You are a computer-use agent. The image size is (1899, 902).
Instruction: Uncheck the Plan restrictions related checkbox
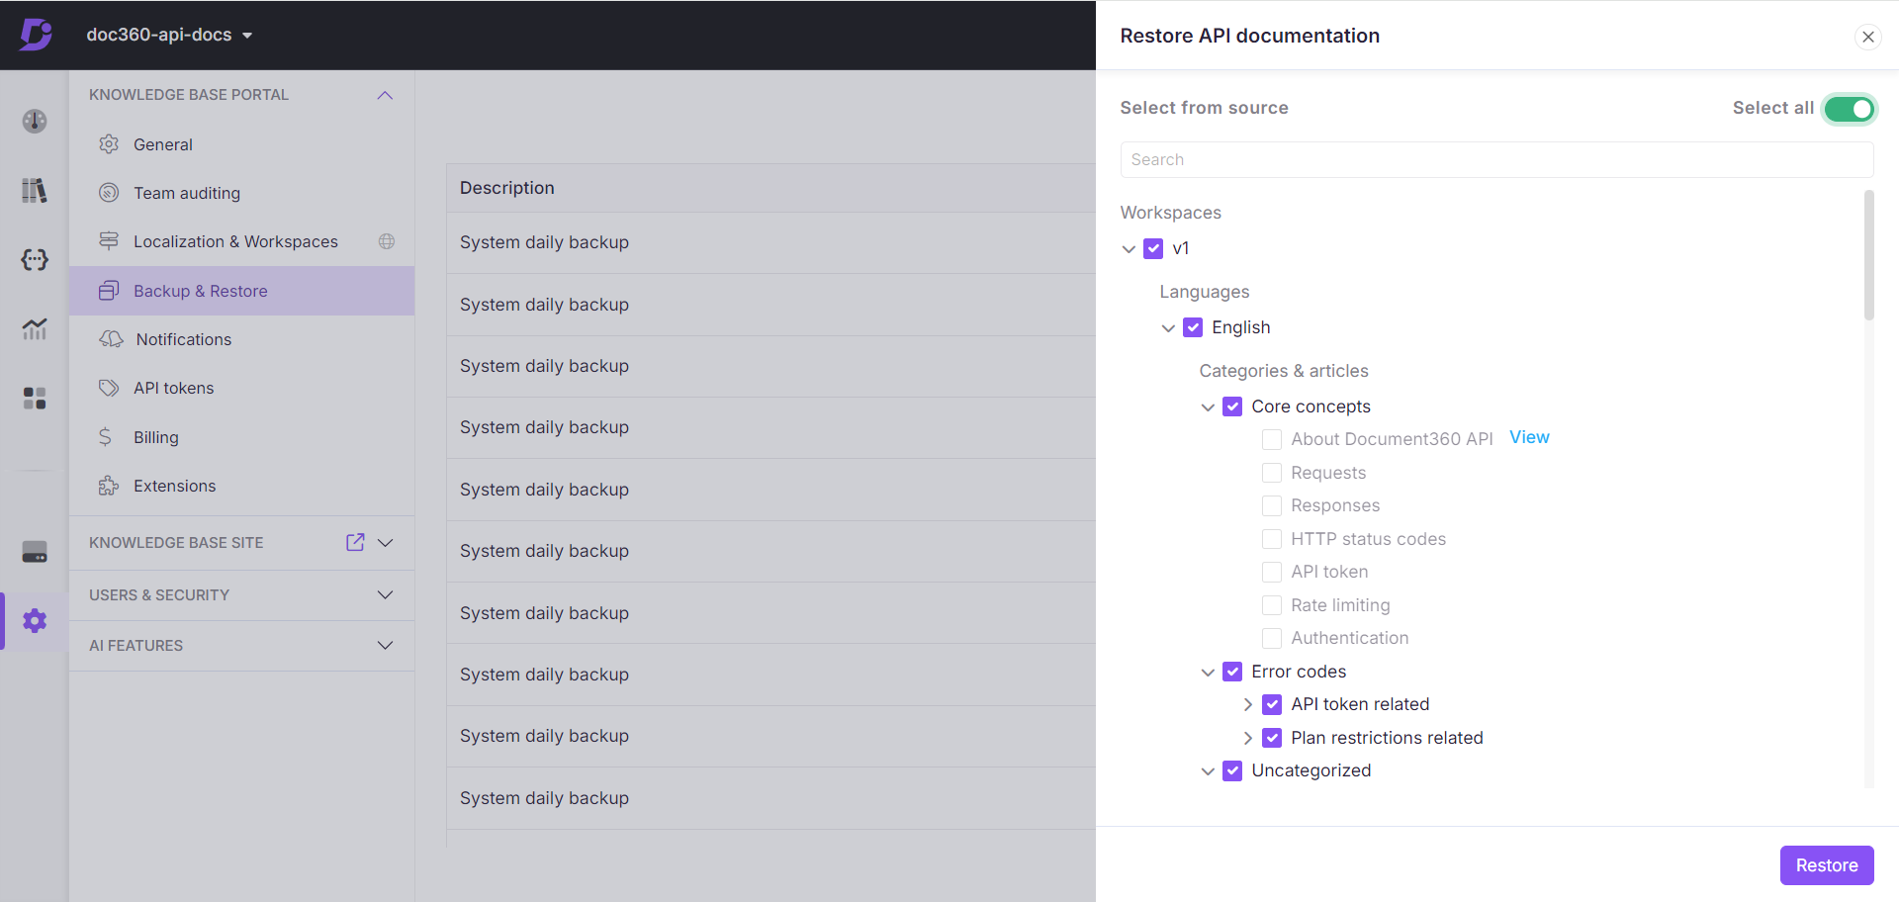[x=1272, y=738]
